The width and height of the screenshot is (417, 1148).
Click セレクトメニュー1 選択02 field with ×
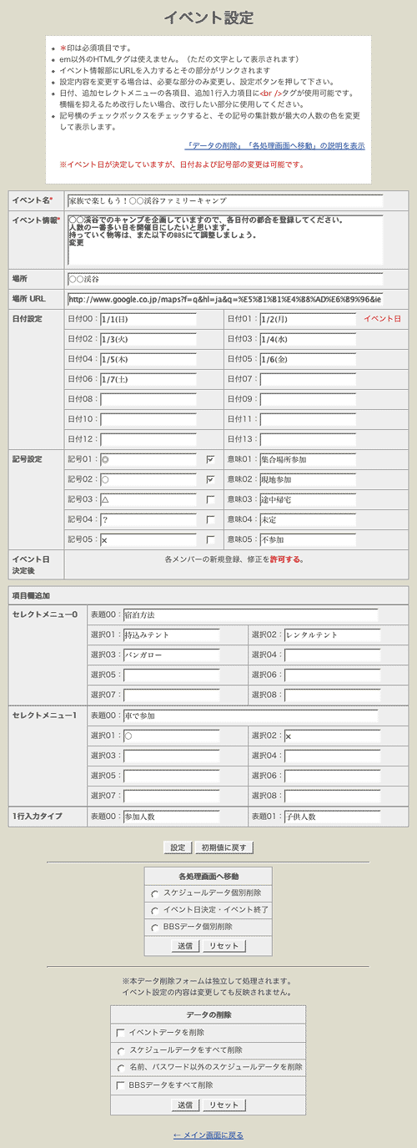332,736
